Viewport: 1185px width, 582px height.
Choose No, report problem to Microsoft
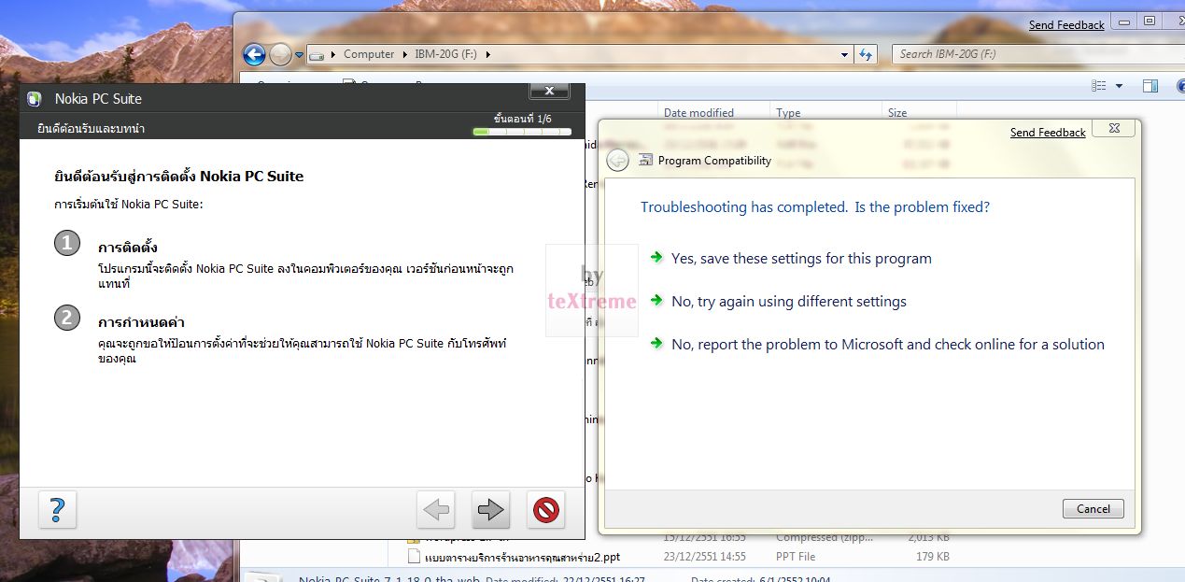pos(887,345)
